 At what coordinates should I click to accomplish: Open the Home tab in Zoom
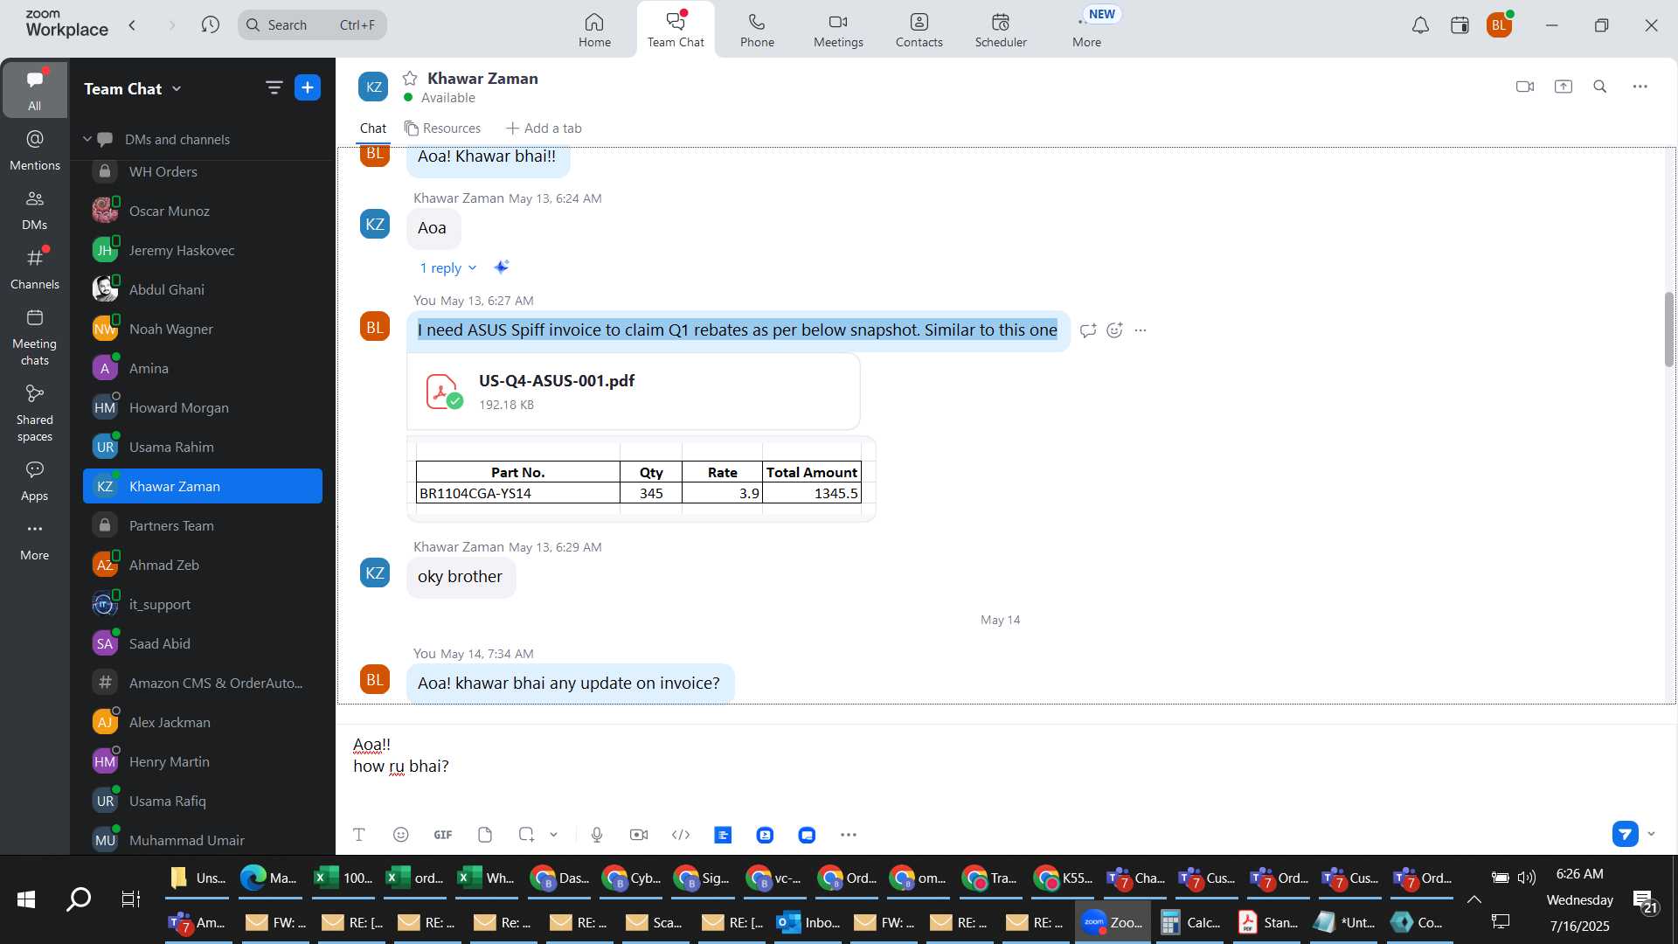[594, 29]
